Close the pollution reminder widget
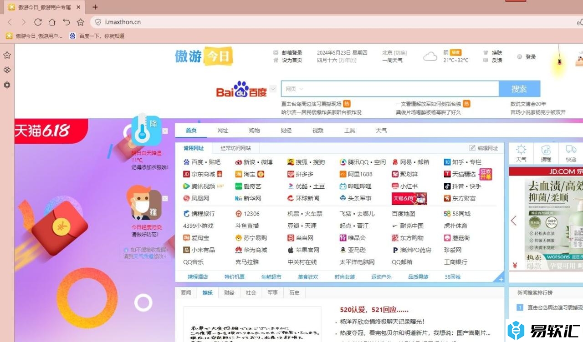The image size is (583, 342). (165, 199)
